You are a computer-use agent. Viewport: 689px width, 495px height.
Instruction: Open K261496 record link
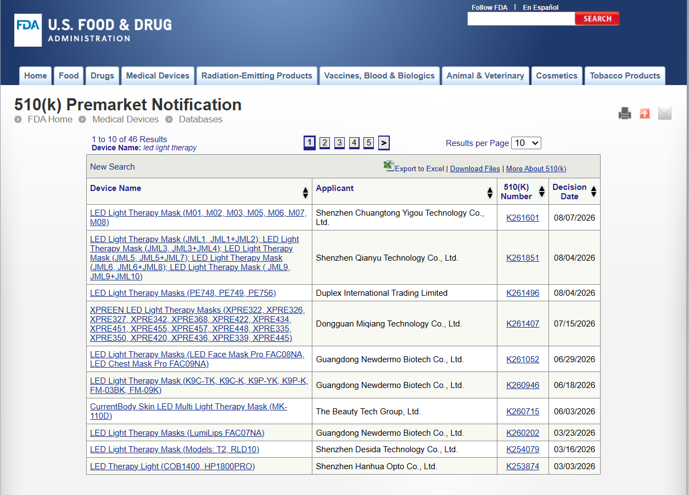523,293
